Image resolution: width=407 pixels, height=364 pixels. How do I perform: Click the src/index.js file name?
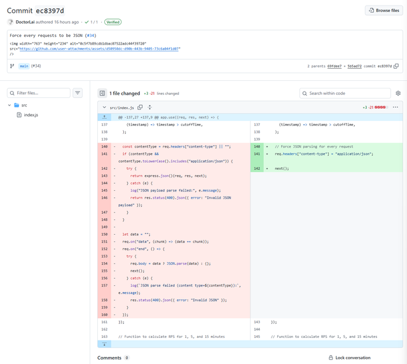coord(121,108)
